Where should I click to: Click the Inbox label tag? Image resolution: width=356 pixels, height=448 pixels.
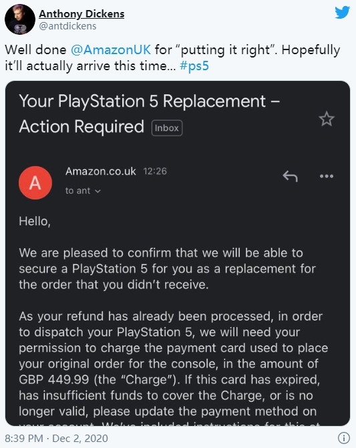[x=167, y=128]
